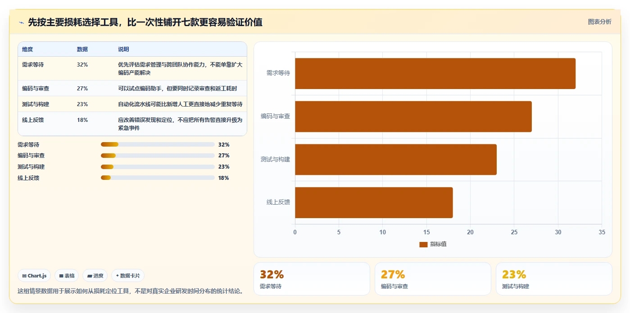Click the 表格 tag chip
Viewport: 630px width, 313px height.
(67, 276)
